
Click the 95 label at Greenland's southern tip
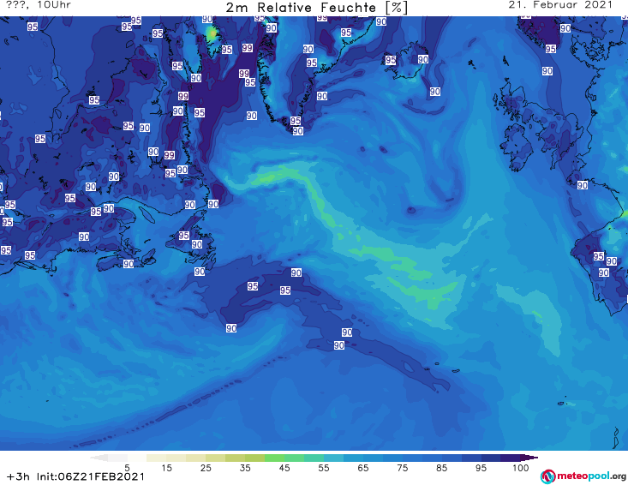point(296,121)
